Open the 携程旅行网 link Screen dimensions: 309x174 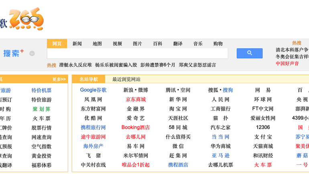pos(93,127)
